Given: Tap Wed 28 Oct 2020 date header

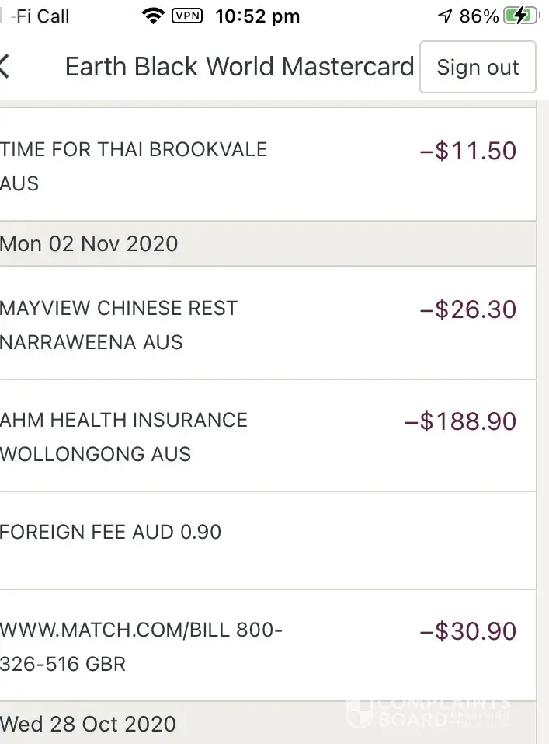Looking at the screenshot, I should tap(89, 724).
